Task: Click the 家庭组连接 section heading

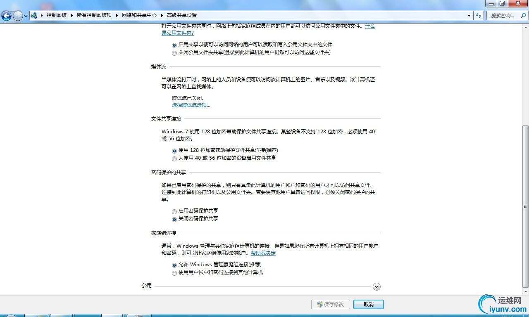Action: pos(164,233)
